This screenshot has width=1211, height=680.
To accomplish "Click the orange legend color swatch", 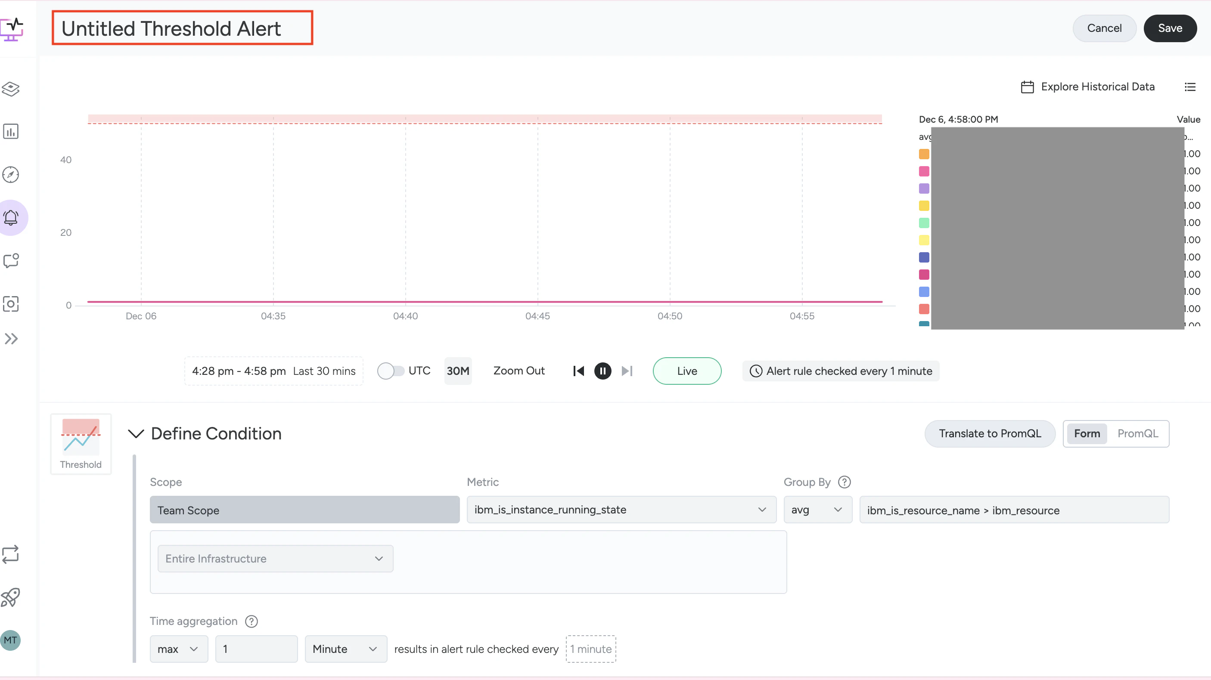I will click(x=924, y=154).
